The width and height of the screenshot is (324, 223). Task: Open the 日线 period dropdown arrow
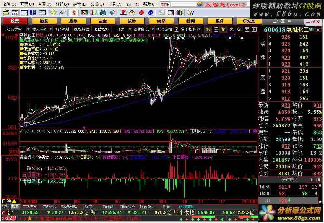(x=129, y=30)
